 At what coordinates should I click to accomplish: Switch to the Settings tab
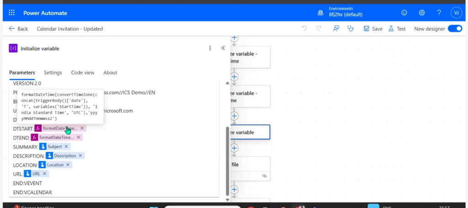point(53,73)
